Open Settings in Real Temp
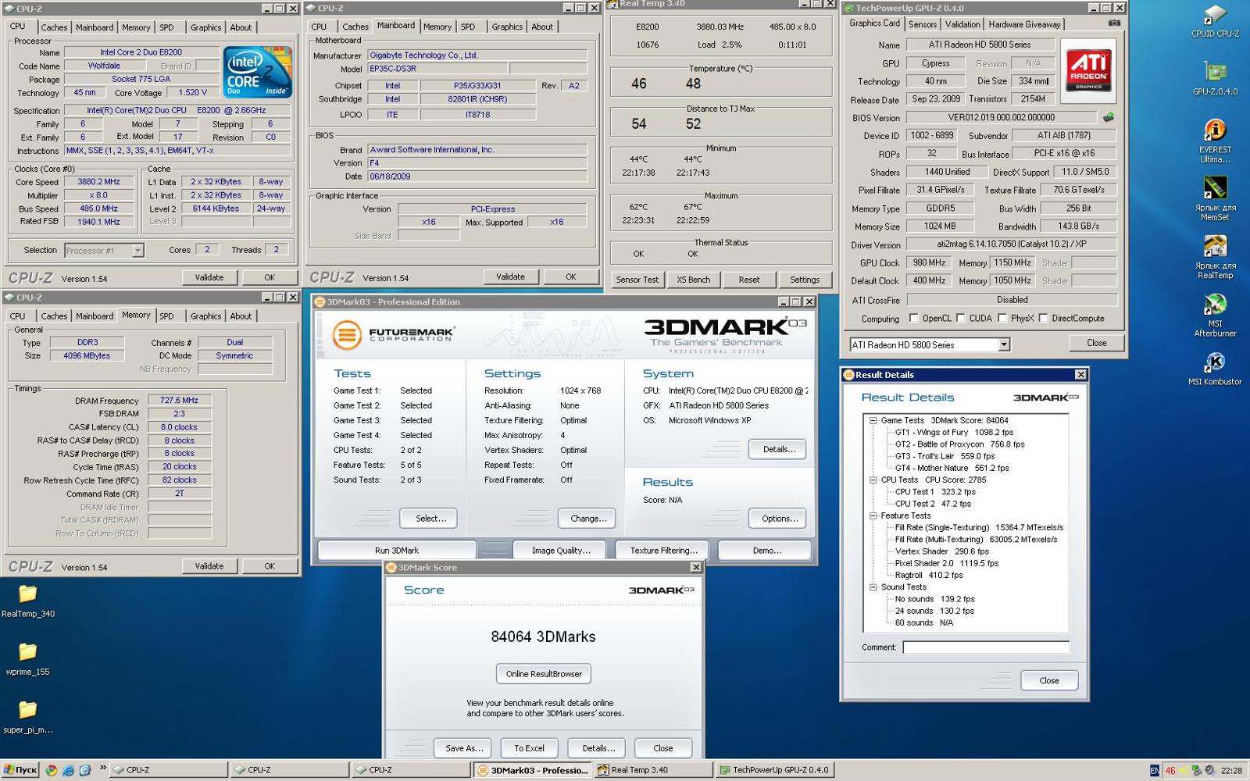Screen dimensions: 1250x781 (805, 280)
